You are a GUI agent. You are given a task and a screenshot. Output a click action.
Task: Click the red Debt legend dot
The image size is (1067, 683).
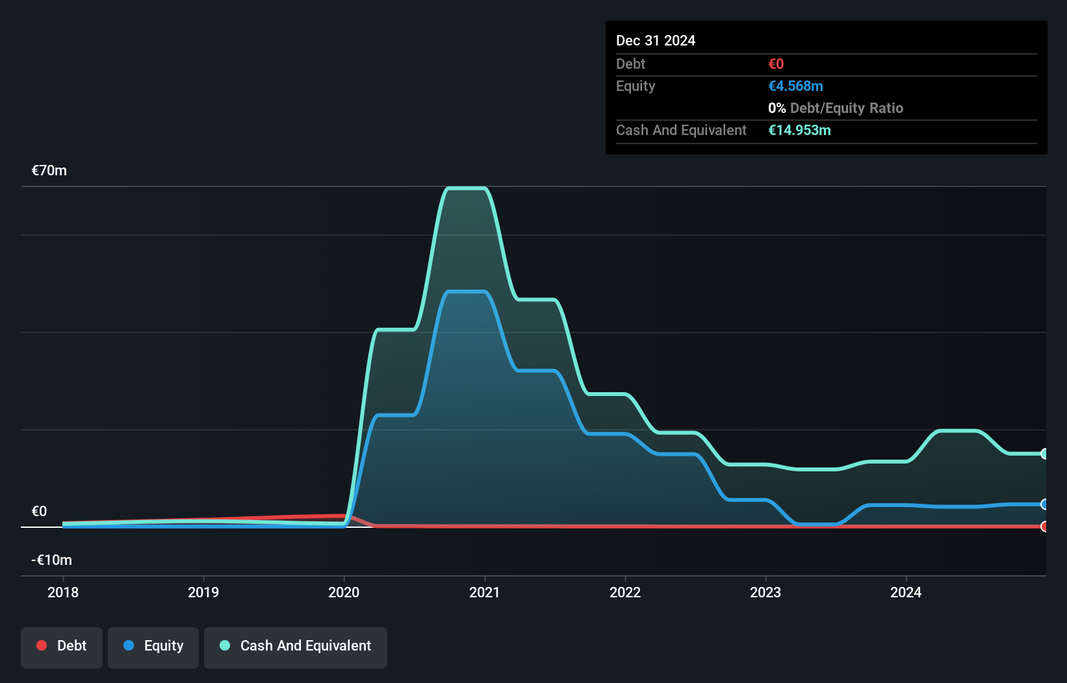tap(42, 645)
